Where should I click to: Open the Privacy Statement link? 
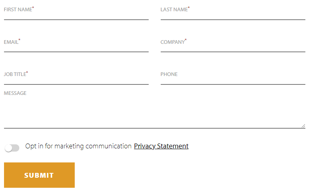(x=161, y=146)
